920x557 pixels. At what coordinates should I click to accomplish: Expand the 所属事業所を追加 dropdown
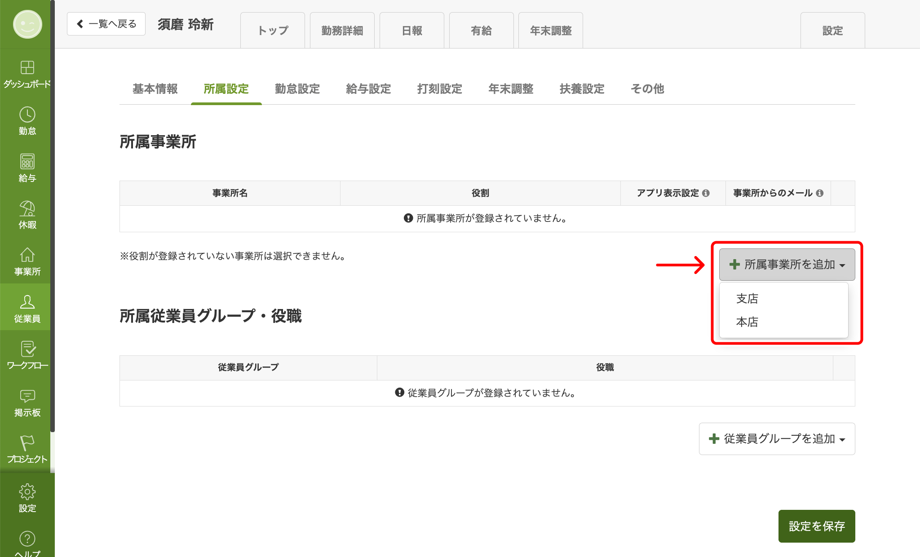787,265
